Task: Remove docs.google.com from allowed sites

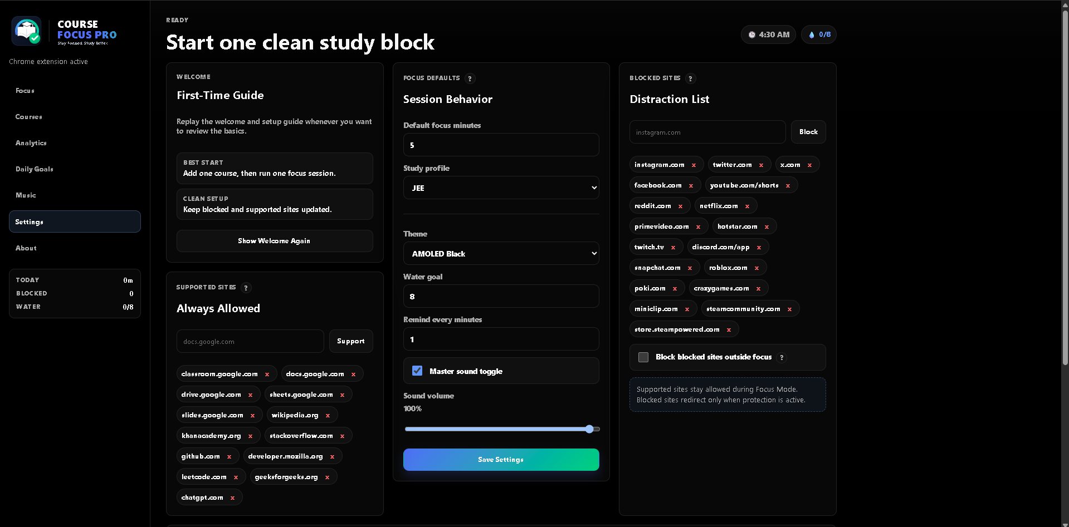Action: 353,375
